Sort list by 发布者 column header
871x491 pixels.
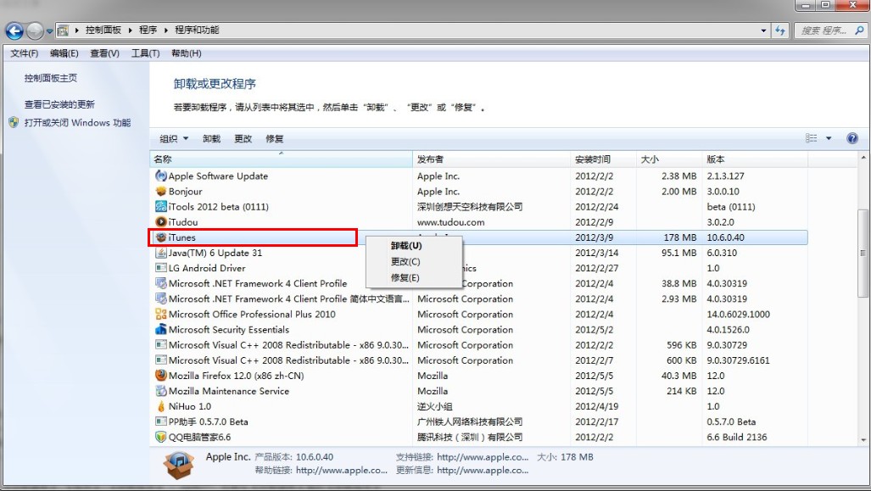pos(492,159)
